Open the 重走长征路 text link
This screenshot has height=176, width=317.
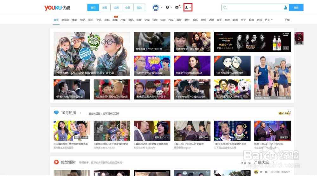pyautogui.click(x=104, y=114)
